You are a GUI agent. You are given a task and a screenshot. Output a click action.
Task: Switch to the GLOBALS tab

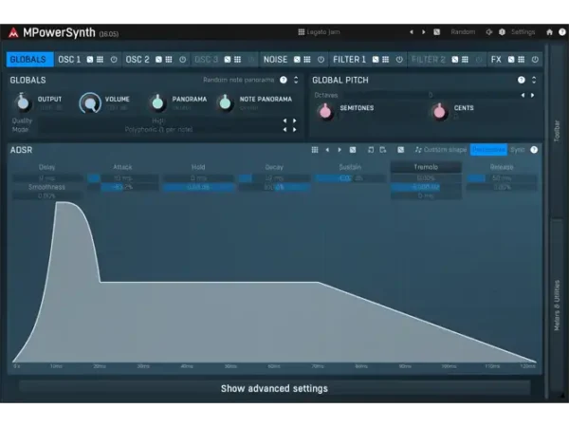click(x=29, y=59)
